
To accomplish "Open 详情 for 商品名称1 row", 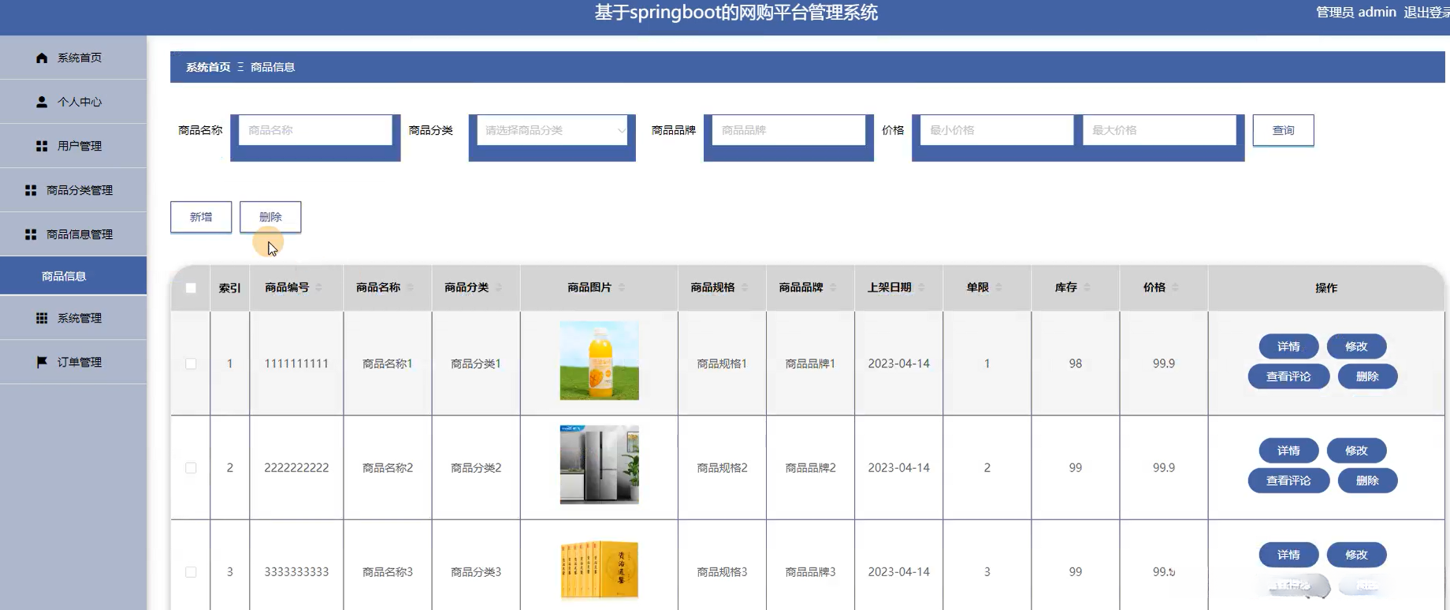I will tap(1288, 347).
